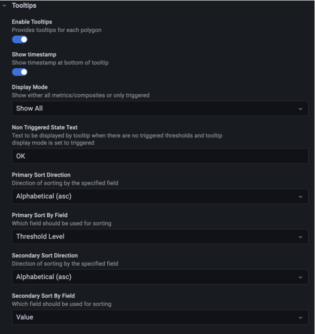Viewport: 315px width, 334px height.
Task: Open Primary Sort By Field 'Threshold Level' dropdown
Action: click(160, 236)
